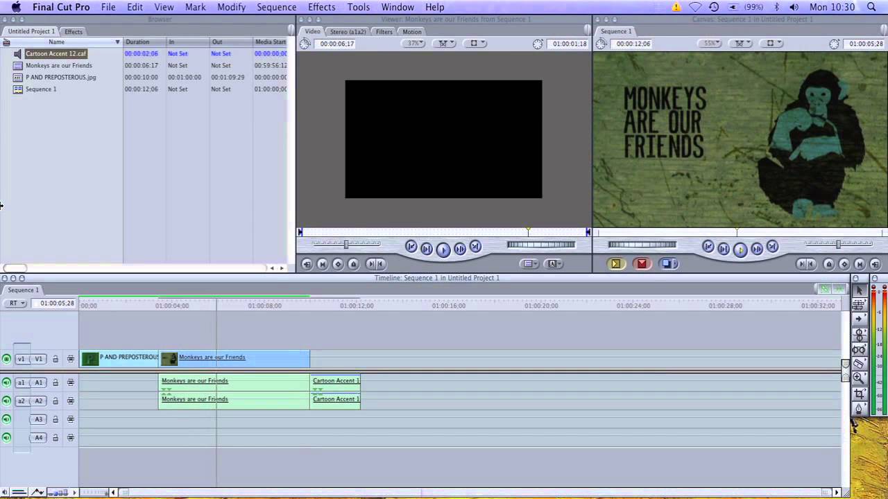Lock the V1 video track
This screenshot has height=499, width=888.
pos(55,359)
